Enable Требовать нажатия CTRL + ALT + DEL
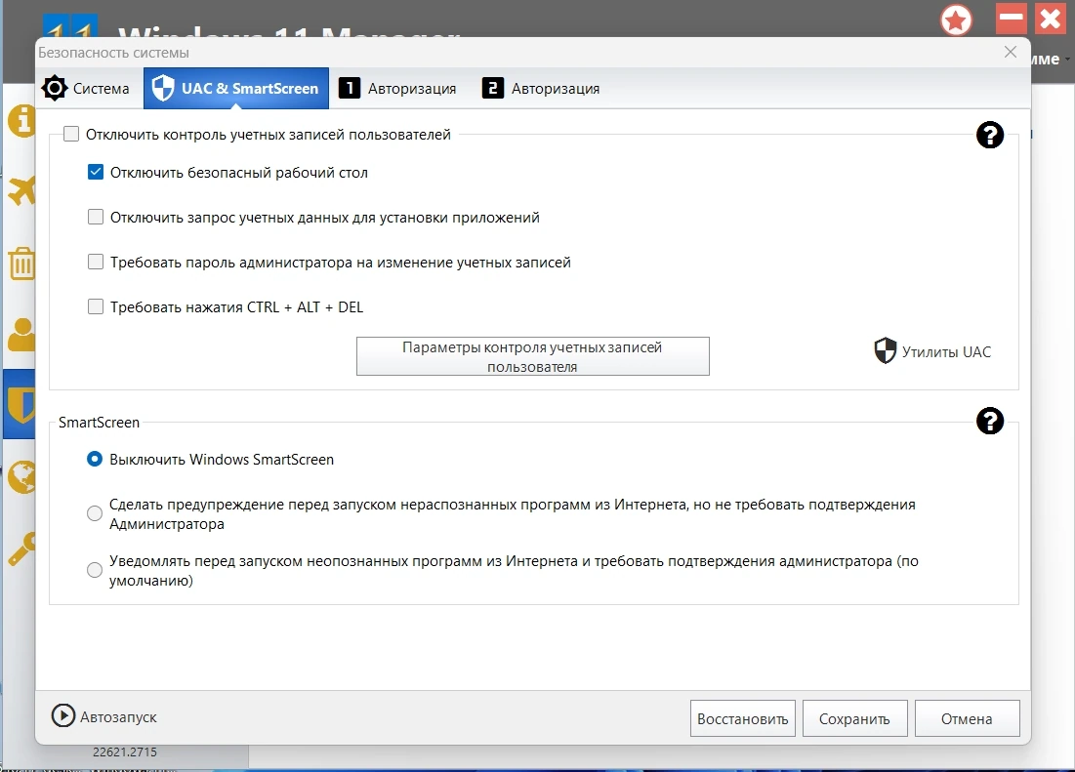The image size is (1075, 772). coord(96,306)
